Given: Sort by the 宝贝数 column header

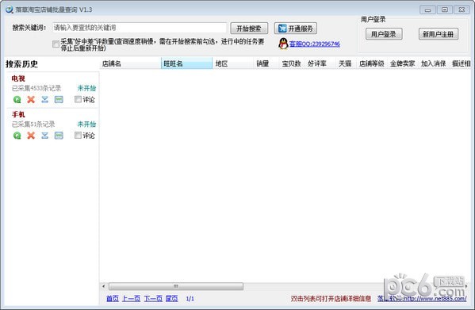Looking at the screenshot, I should point(291,63).
